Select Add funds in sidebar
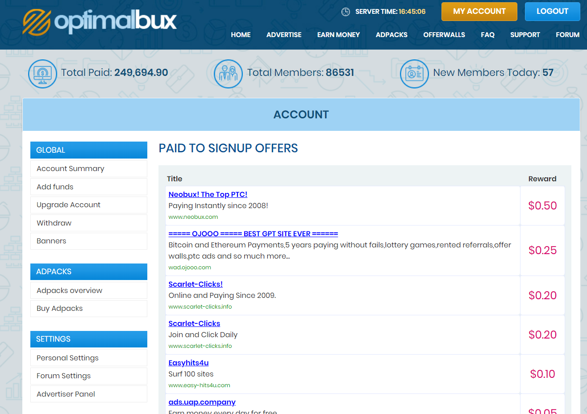This screenshot has width=587, height=414. pos(89,187)
